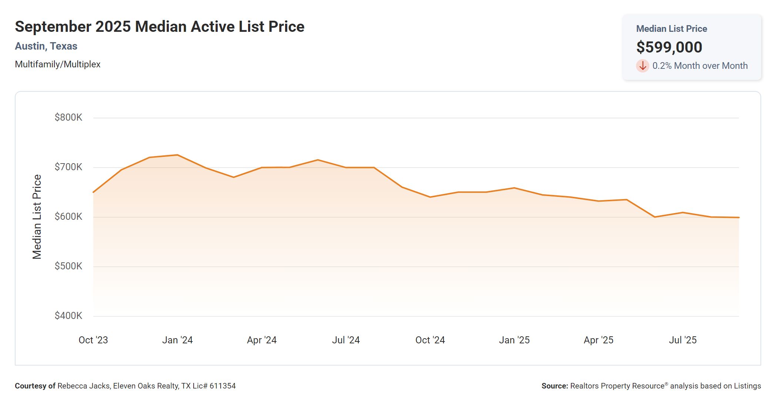Click the $400K y-axis label

[x=68, y=316]
